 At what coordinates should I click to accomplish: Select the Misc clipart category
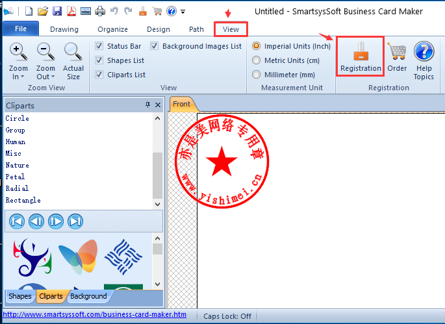14,153
